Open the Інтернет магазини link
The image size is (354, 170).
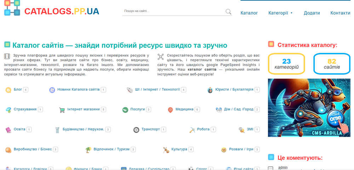click(83, 109)
